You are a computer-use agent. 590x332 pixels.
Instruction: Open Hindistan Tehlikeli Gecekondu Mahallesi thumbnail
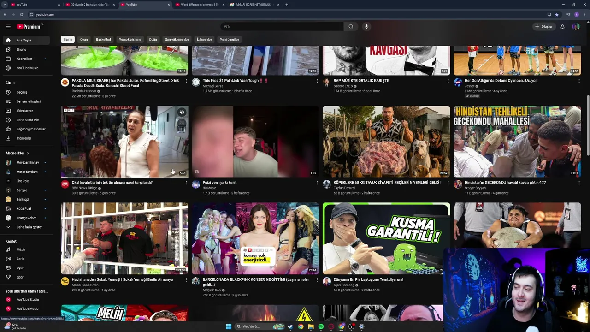517,142
